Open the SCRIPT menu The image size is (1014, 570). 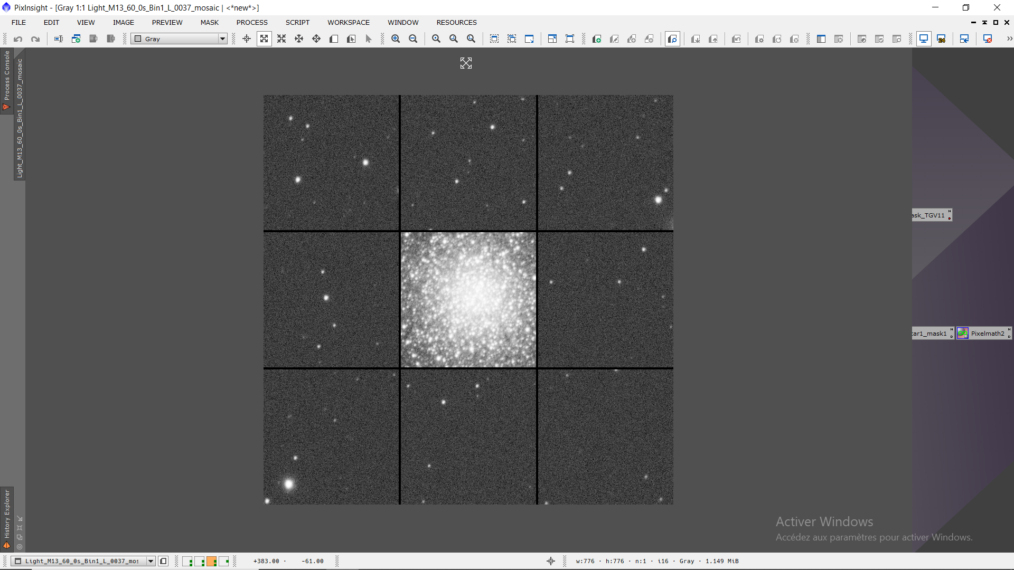pos(297,23)
